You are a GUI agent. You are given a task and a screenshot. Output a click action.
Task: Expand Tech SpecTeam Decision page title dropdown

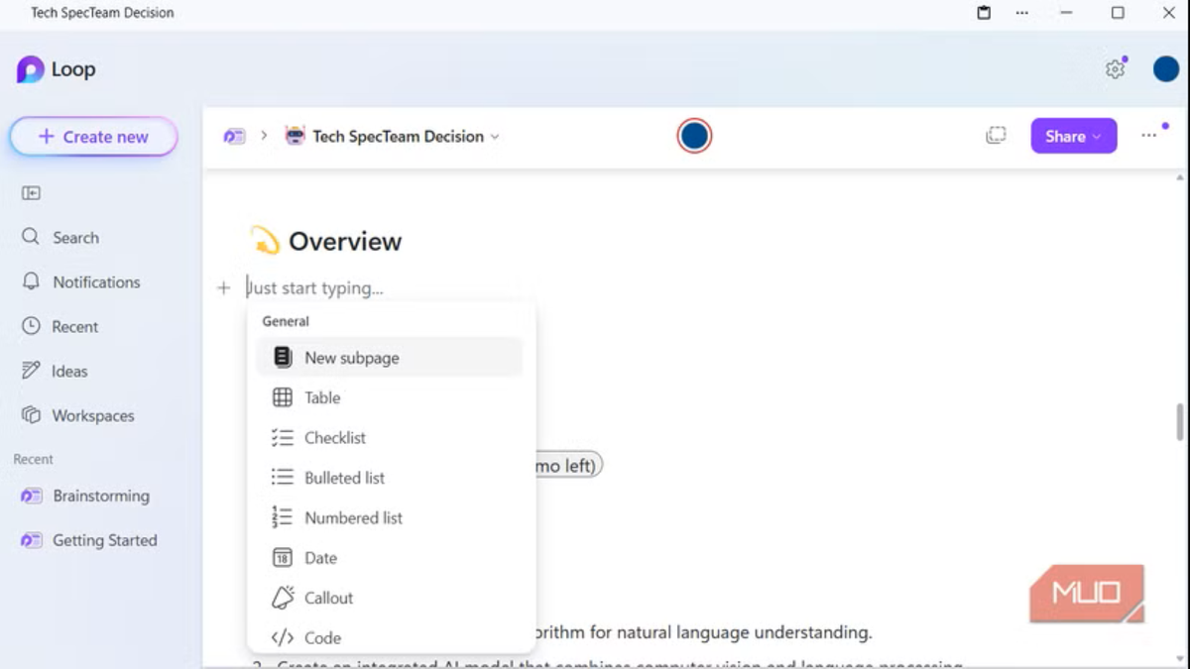[x=495, y=137]
